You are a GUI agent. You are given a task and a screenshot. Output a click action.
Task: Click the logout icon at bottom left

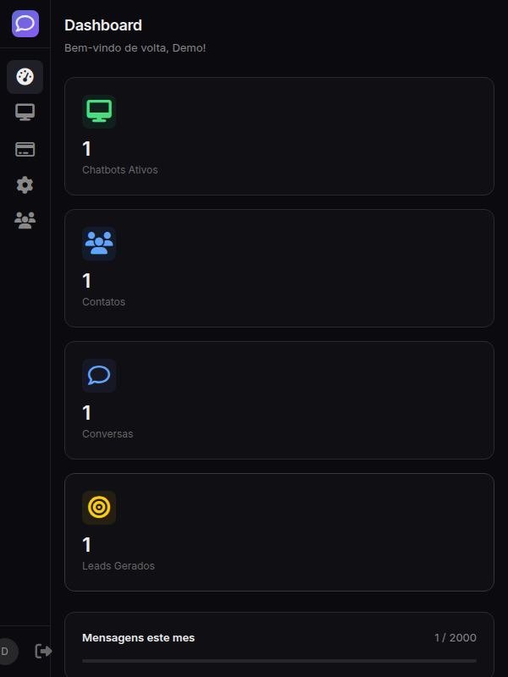pos(41,652)
